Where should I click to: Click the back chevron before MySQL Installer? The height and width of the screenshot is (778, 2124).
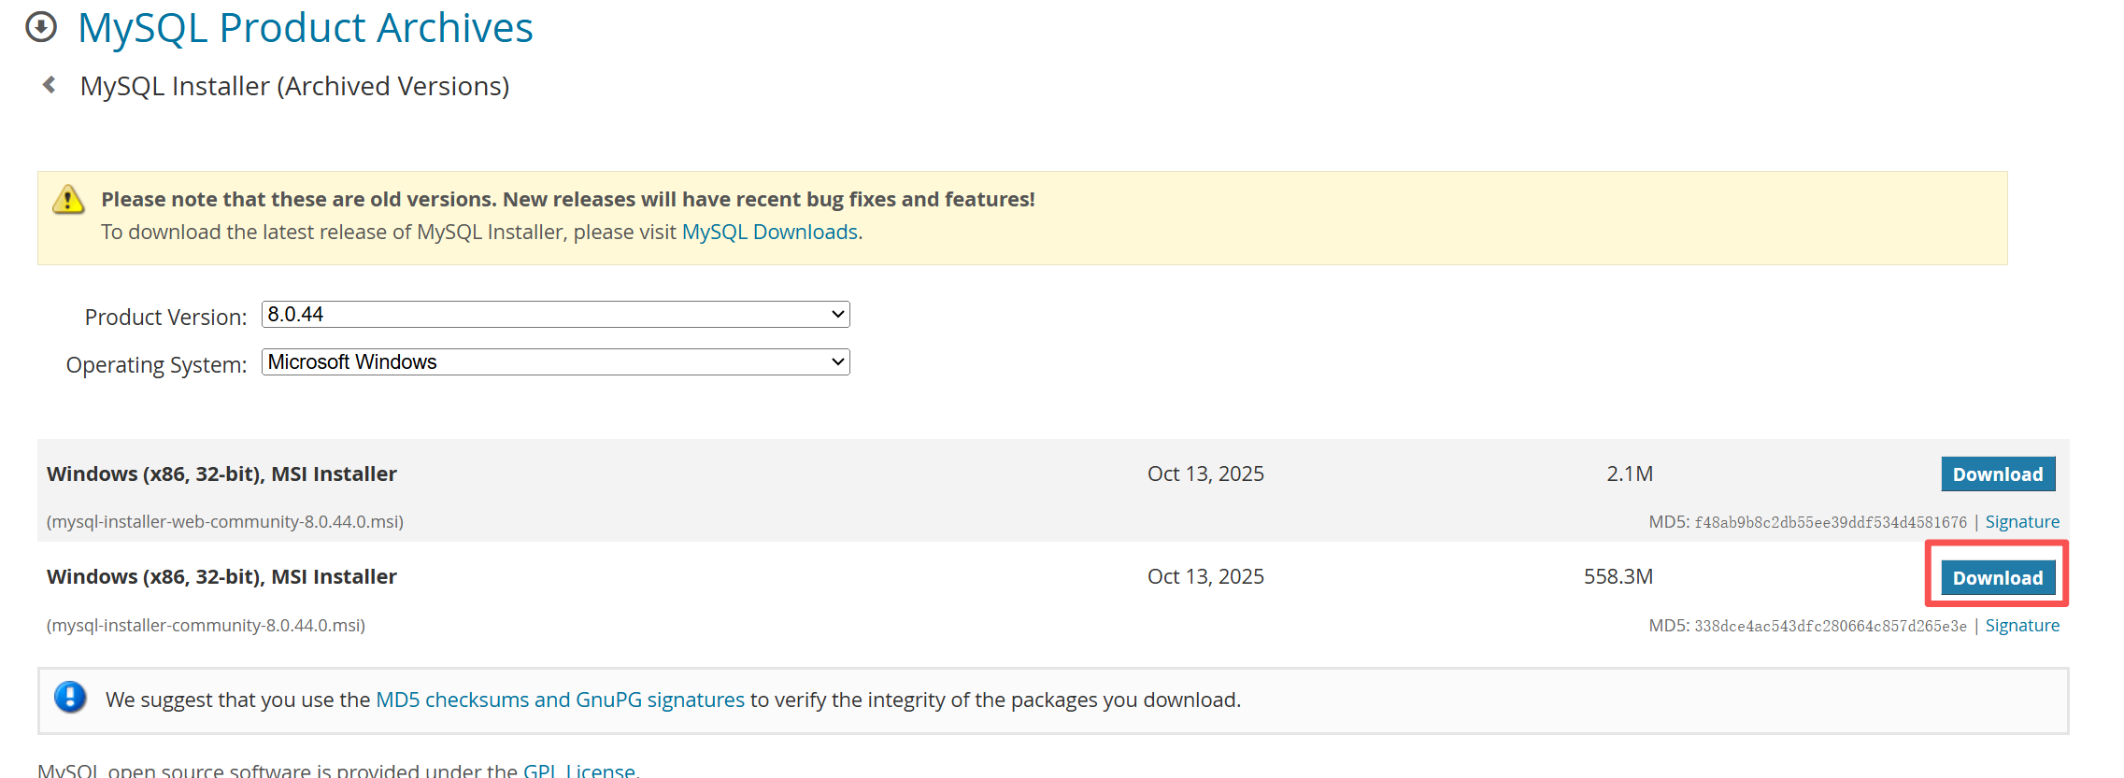(x=50, y=85)
